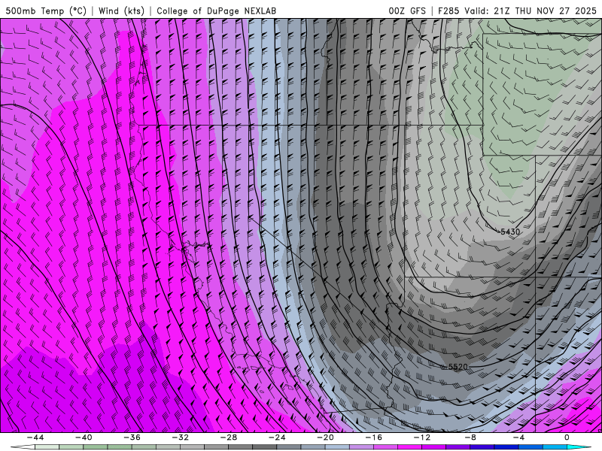Click the -36 color scale label

(x=132, y=437)
